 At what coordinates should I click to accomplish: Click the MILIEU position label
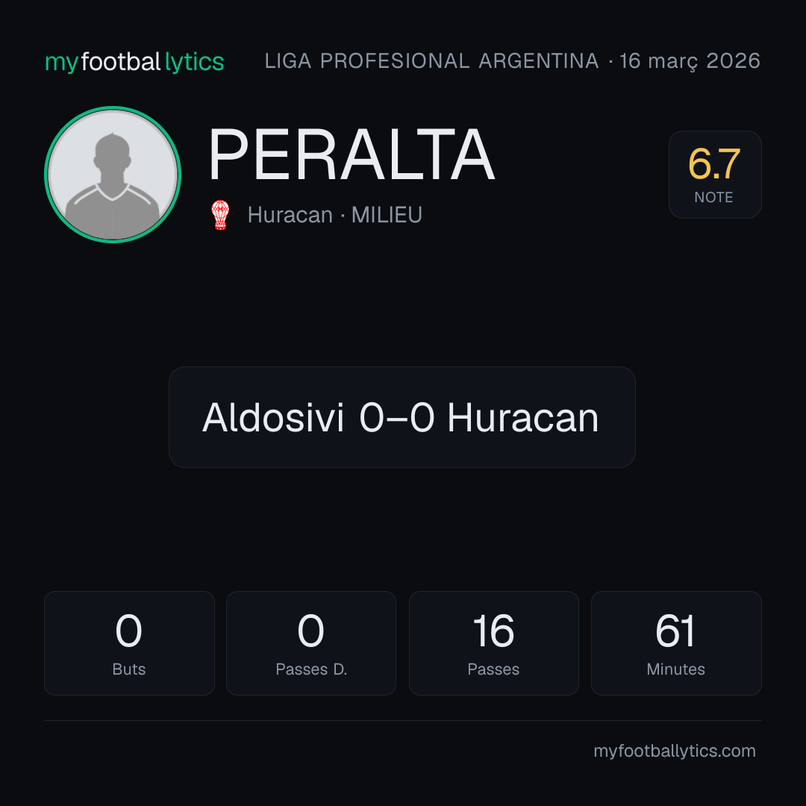pos(387,215)
